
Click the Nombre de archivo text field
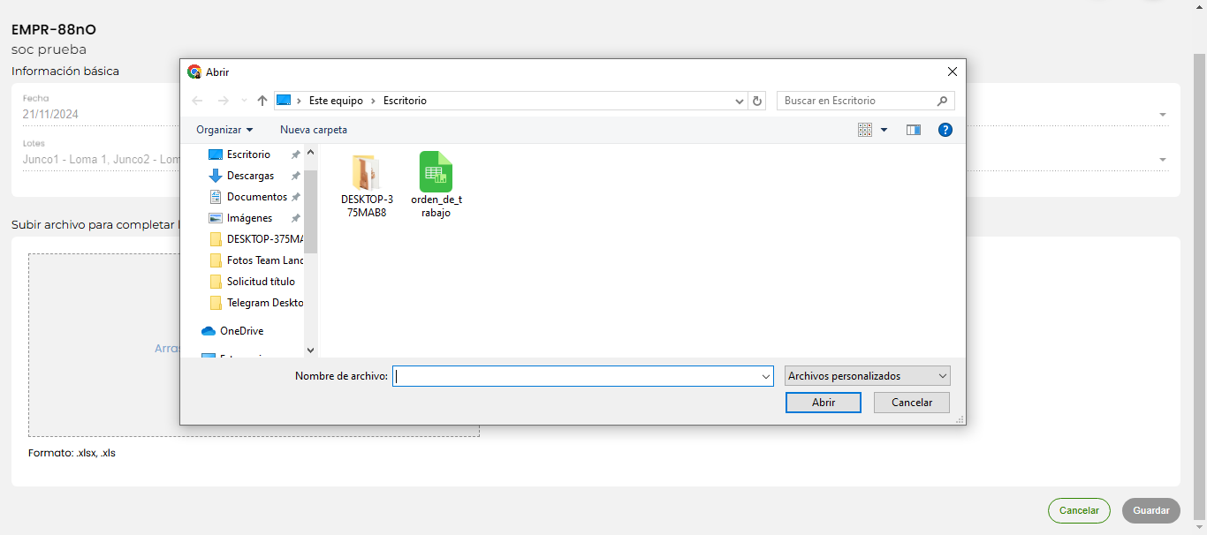click(574, 376)
